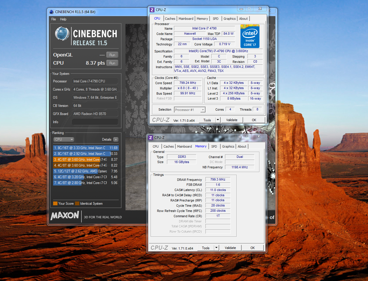Switch to SPD tab in lower CPU-Z window
This screenshot has width=368, height=281.
[214, 146]
